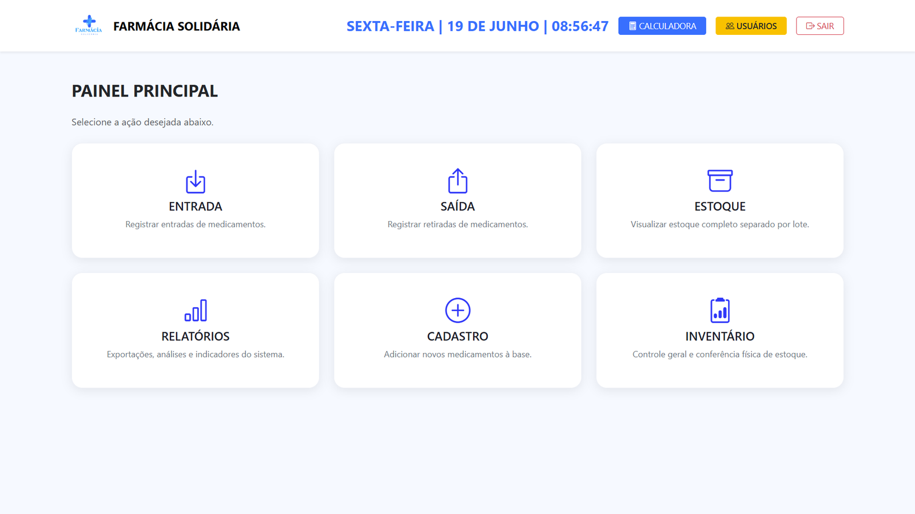Select the ENTRADA card title
Image resolution: width=915 pixels, height=514 pixels.
[x=196, y=206]
